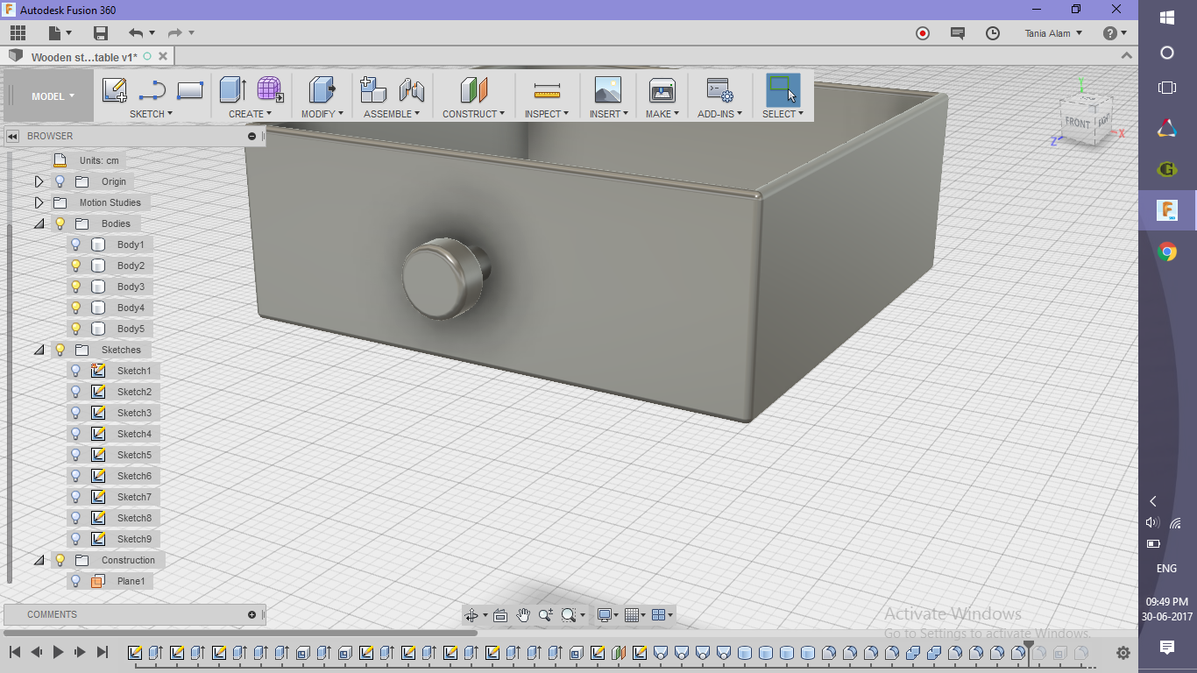Screen dimensions: 1197x673
Task: Hide Body5 using its lightbulb
Action: tap(76, 329)
